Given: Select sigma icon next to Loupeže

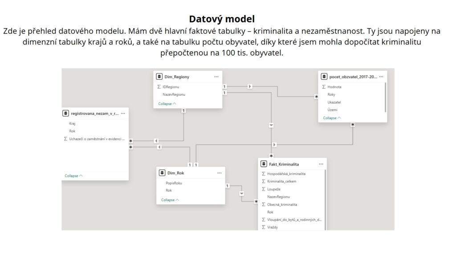Looking at the screenshot, I should click(264, 189).
